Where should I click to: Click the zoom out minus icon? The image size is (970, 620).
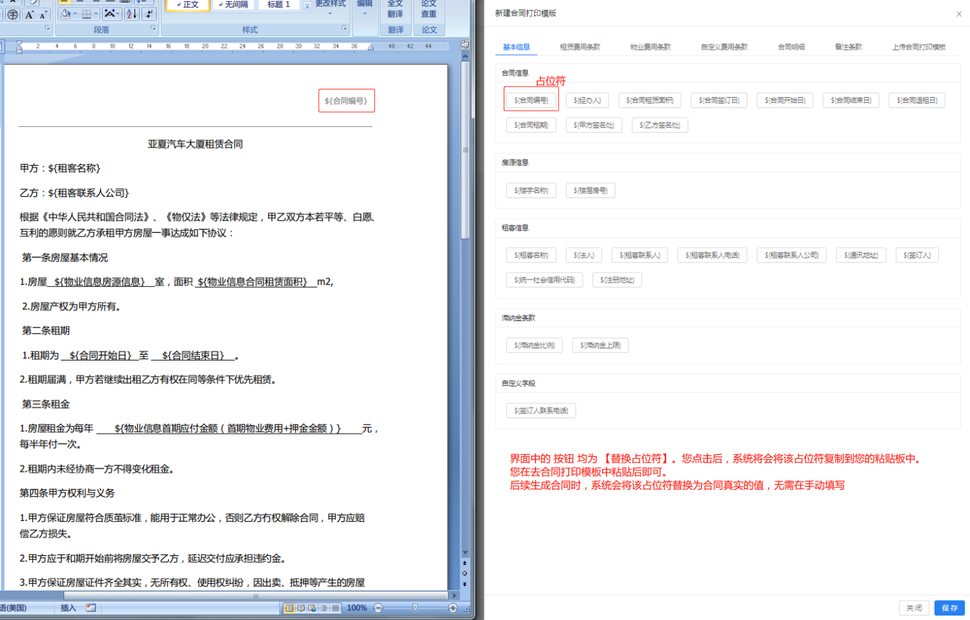tap(378, 608)
